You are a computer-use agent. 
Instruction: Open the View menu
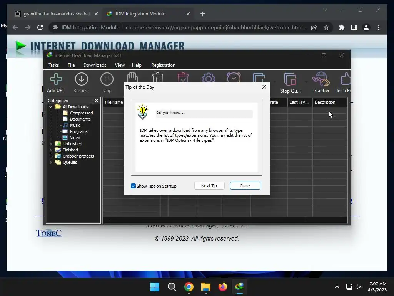(x=120, y=65)
